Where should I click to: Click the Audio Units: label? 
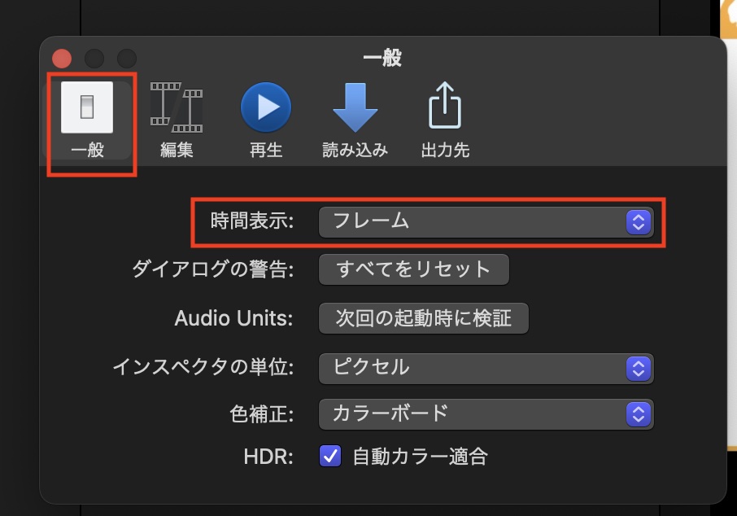tap(233, 318)
